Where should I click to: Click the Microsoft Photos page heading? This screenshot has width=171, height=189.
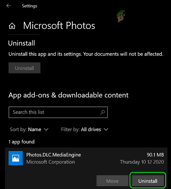point(59,26)
